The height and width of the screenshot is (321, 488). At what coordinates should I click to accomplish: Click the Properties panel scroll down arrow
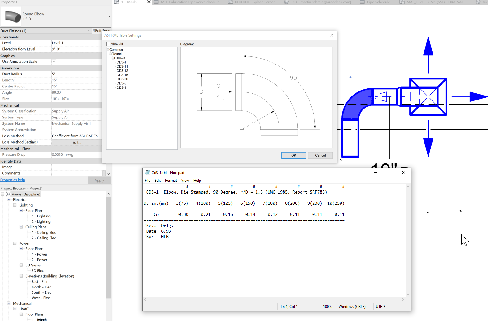tap(108, 174)
